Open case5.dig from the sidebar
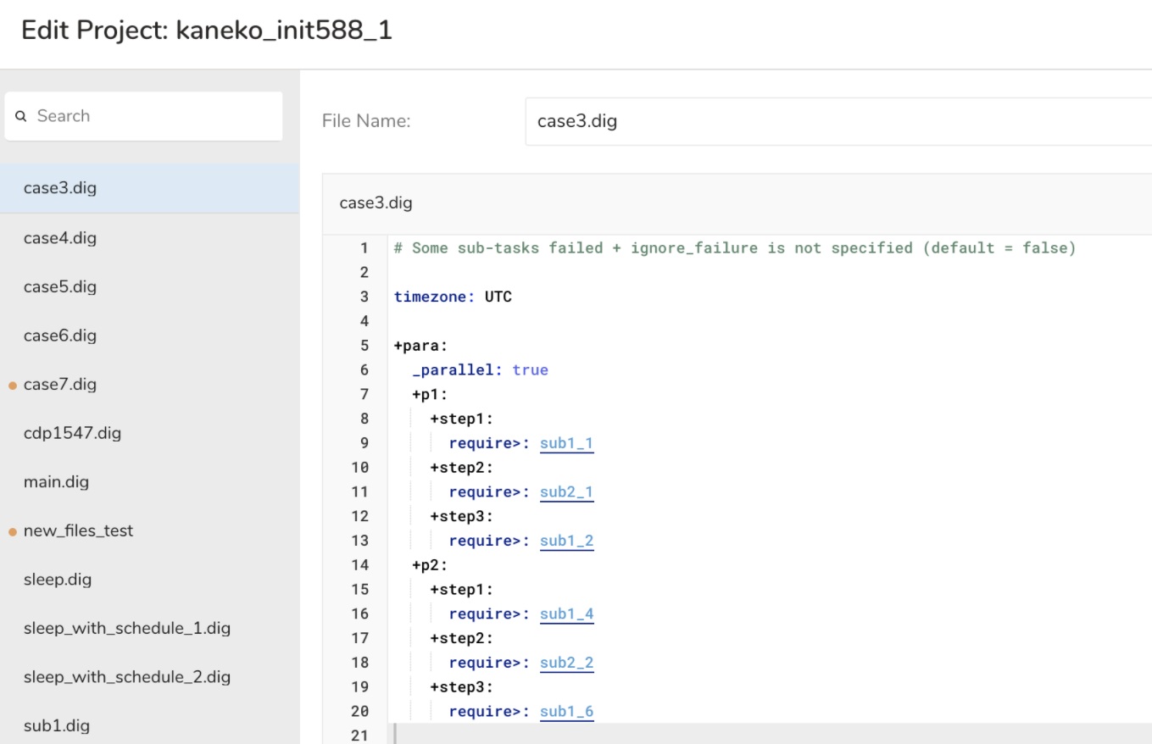 tap(60, 286)
